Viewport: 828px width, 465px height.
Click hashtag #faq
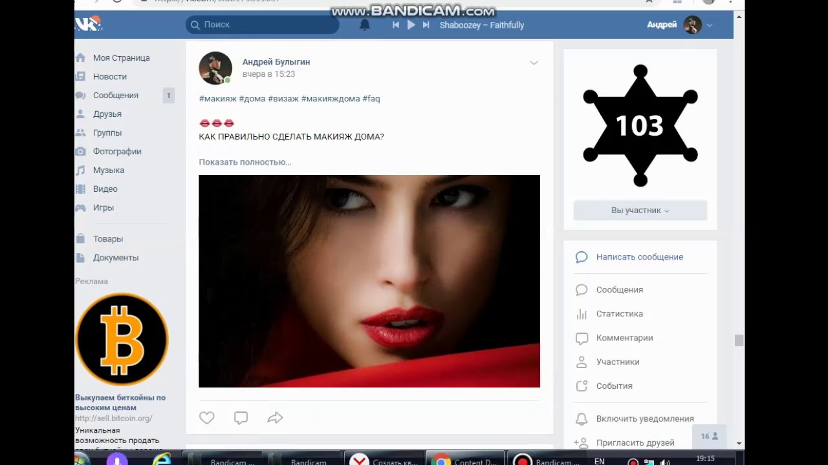(x=371, y=99)
